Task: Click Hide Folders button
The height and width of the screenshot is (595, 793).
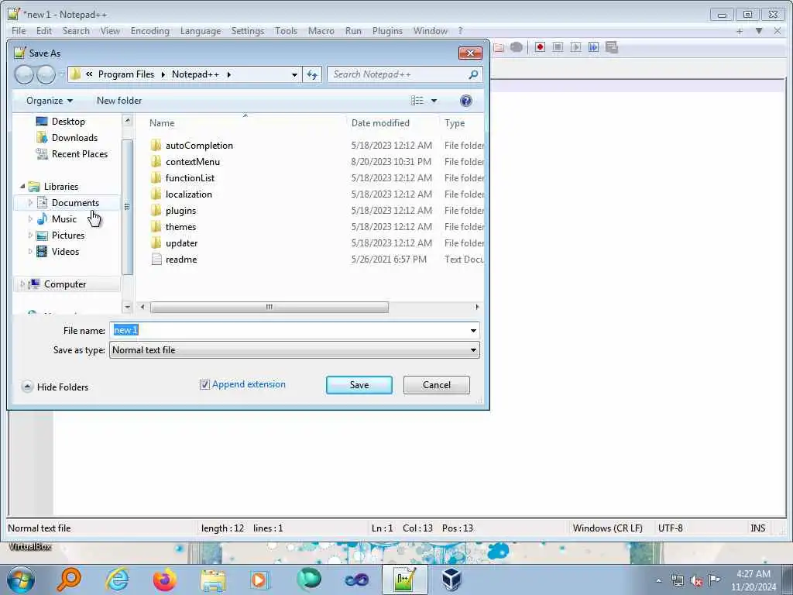Action: point(55,387)
